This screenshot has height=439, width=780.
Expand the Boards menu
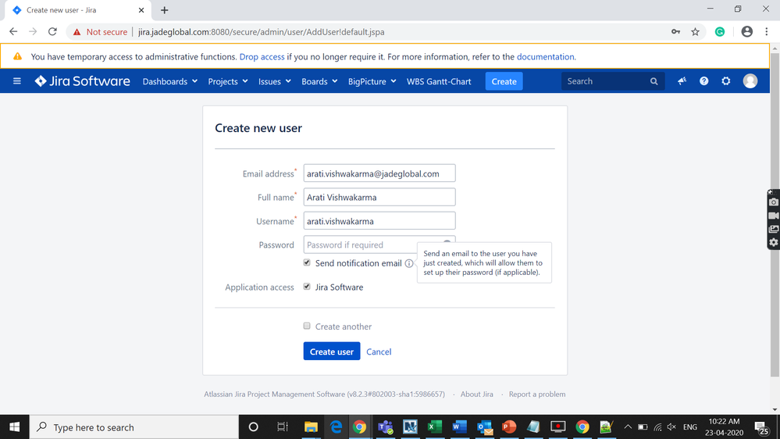pos(319,81)
